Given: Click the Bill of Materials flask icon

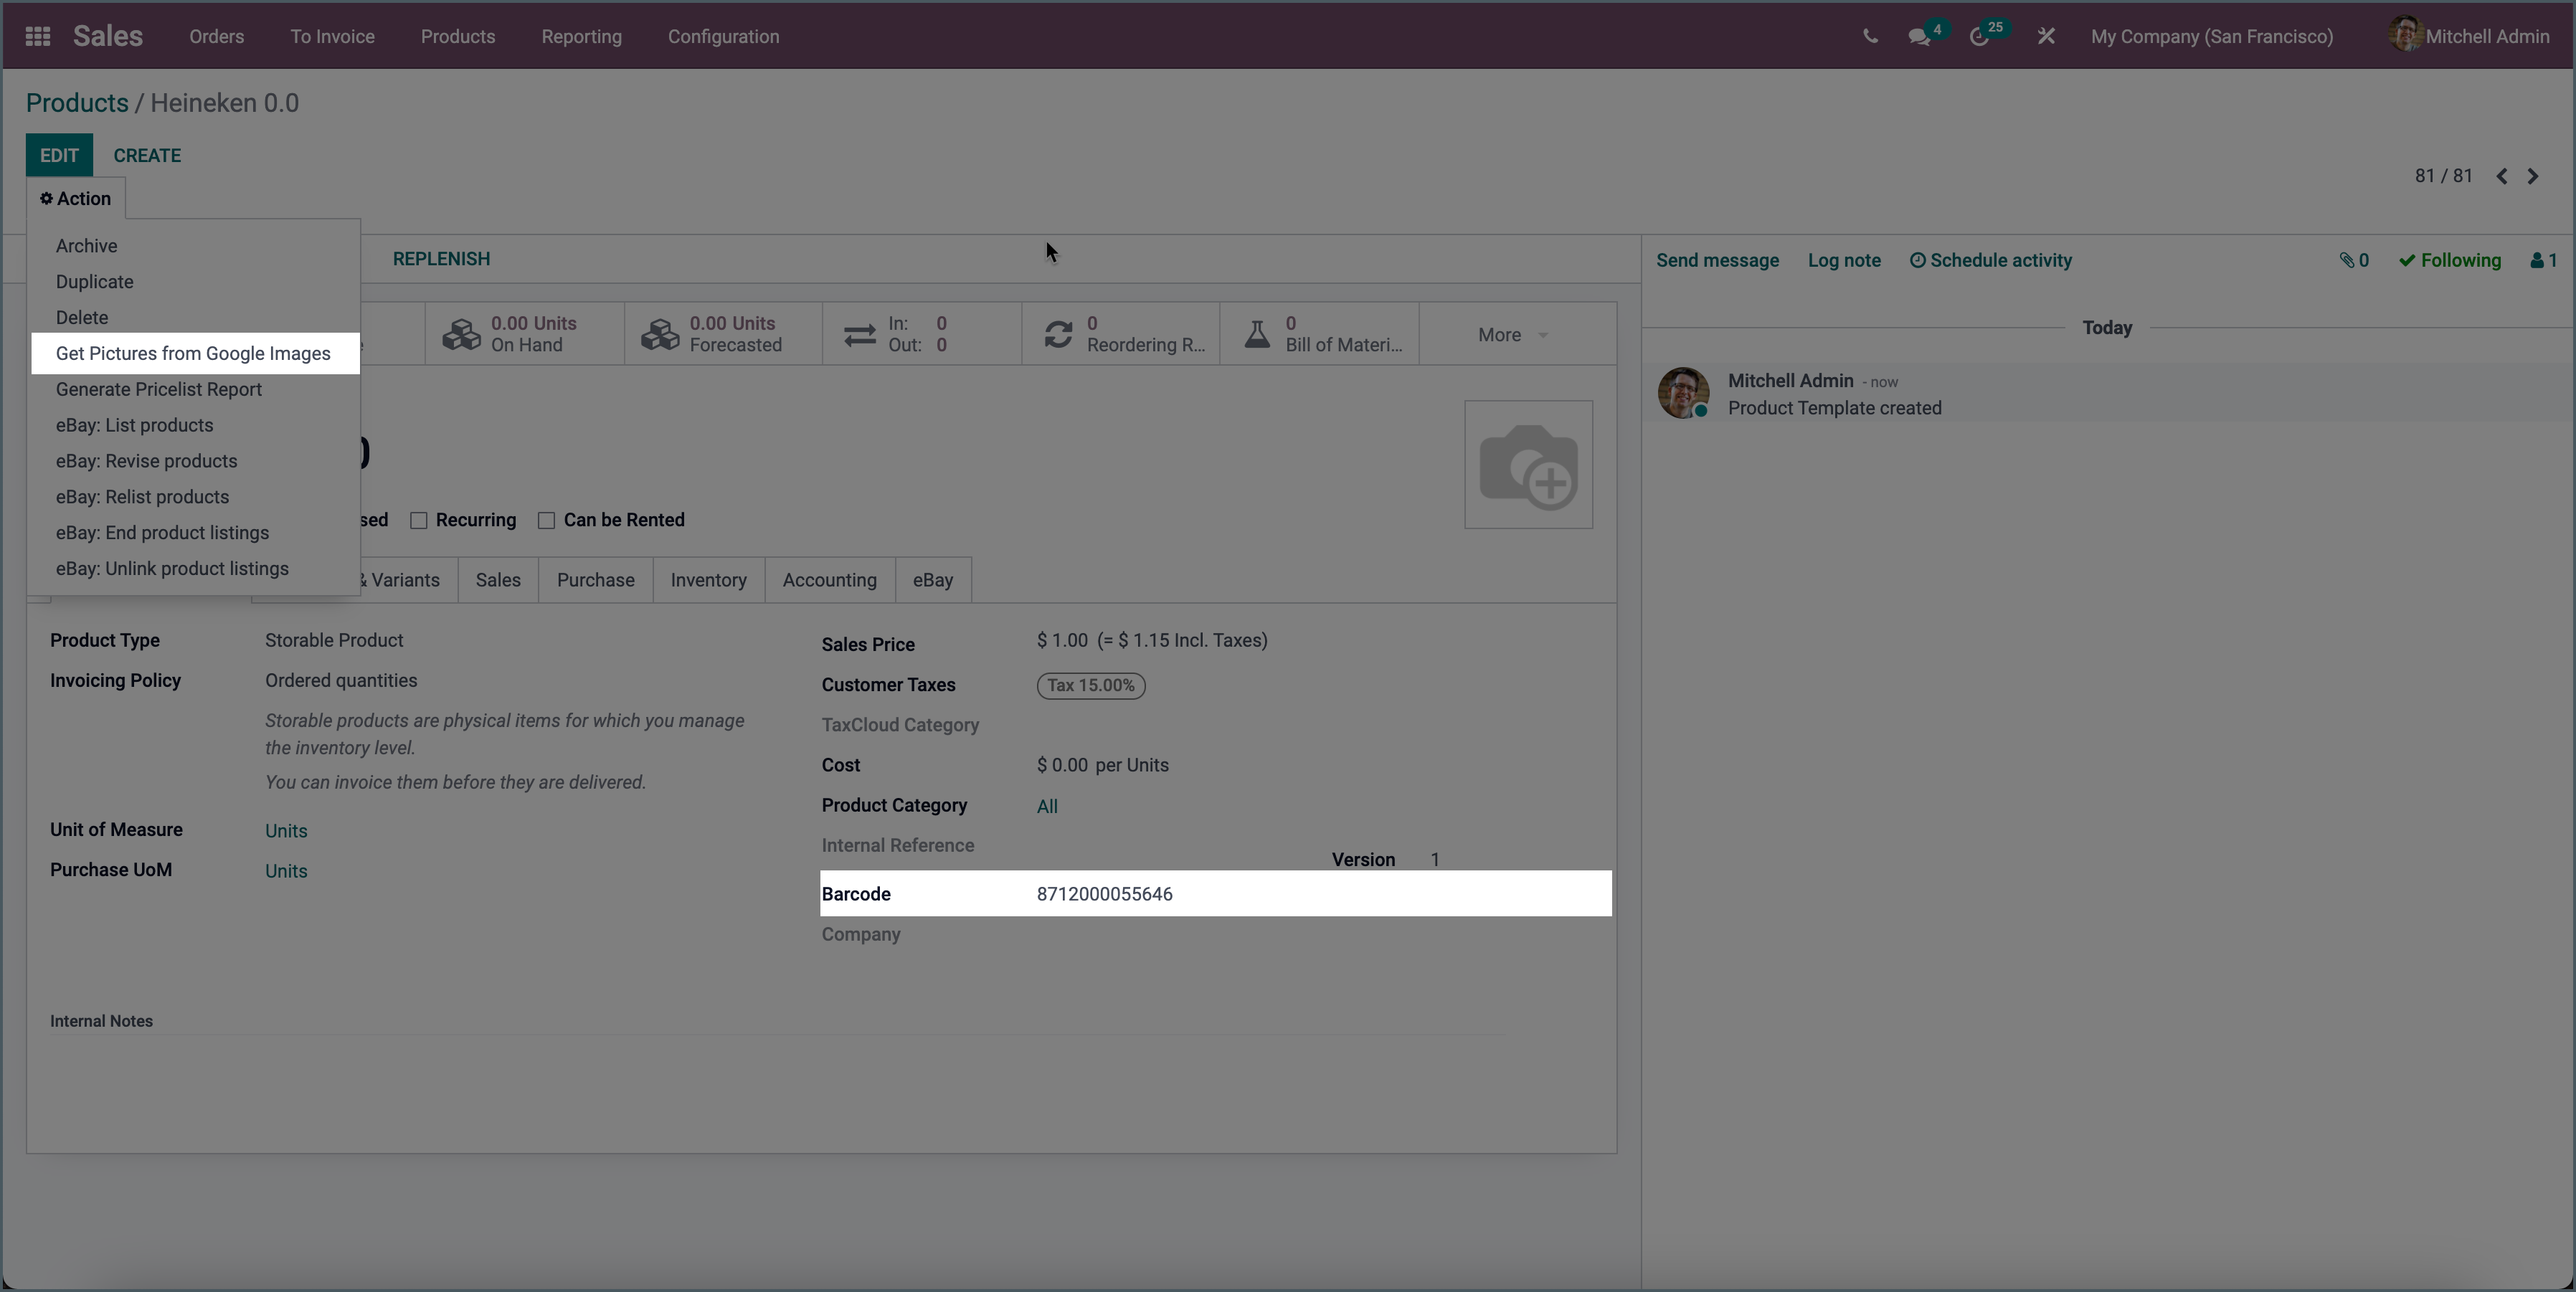Looking at the screenshot, I should coord(1257,333).
